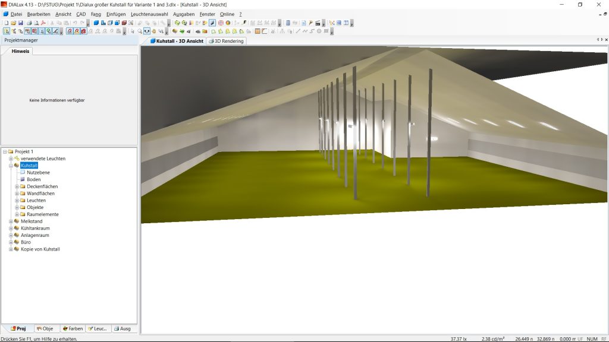
Task: Expand the Melkstand room node
Action: 11,221
